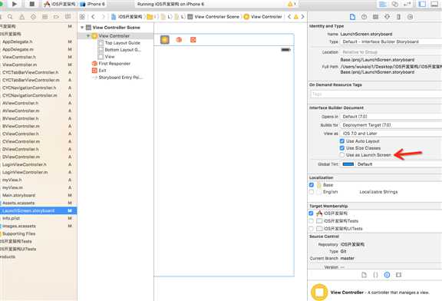Go back in editor history

pyautogui.click(x=93, y=17)
